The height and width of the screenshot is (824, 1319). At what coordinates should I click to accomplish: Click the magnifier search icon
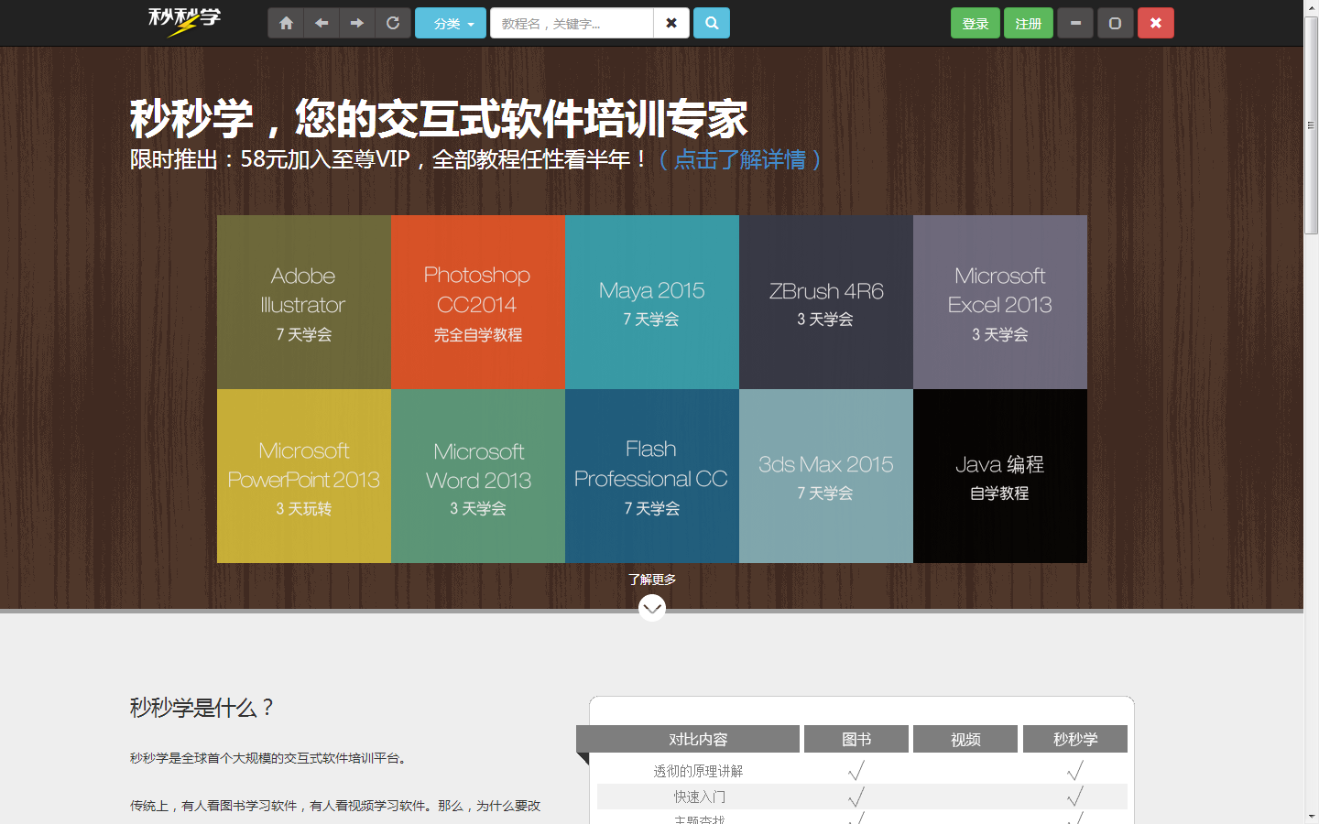(712, 22)
